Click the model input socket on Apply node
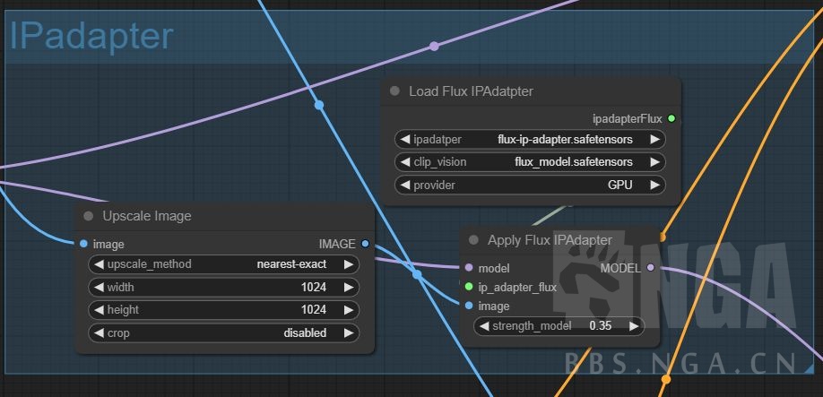The height and width of the screenshot is (397, 823). coord(469,268)
